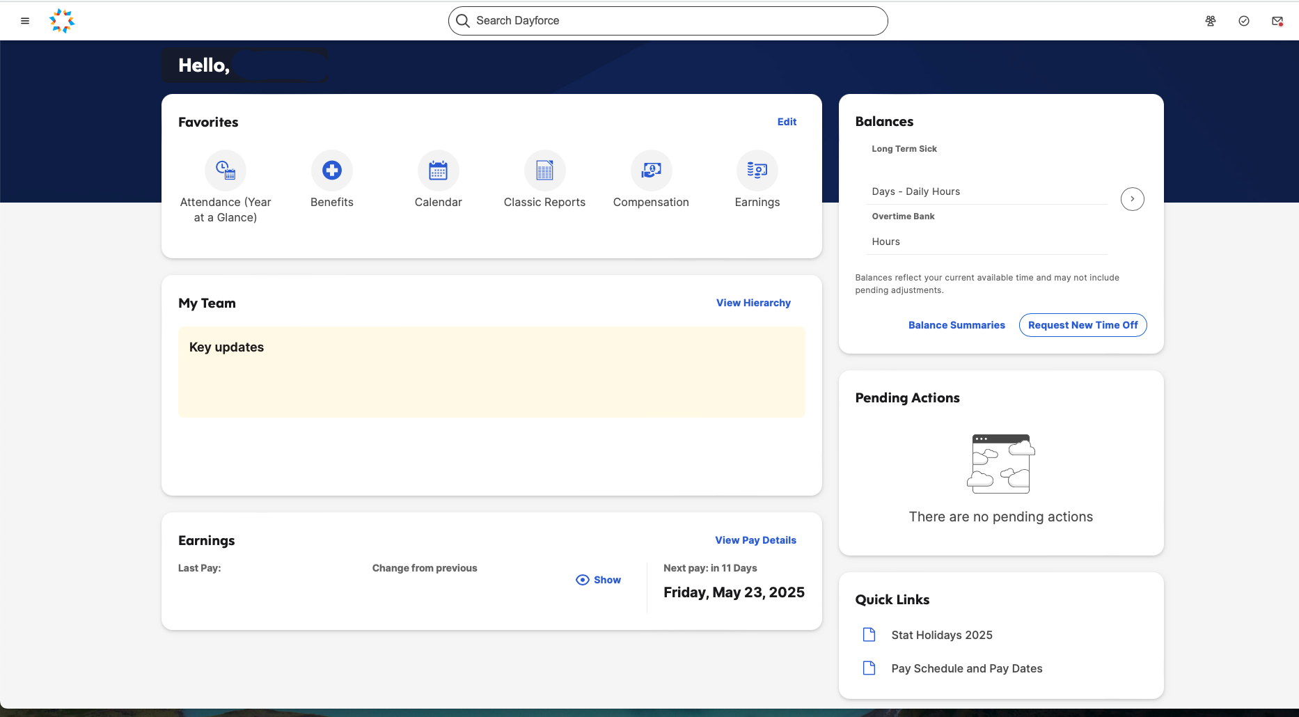Open the messages envelope icon
The width and height of the screenshot is (1299, 717).
pyautogui.click(x=1277, y=21)
